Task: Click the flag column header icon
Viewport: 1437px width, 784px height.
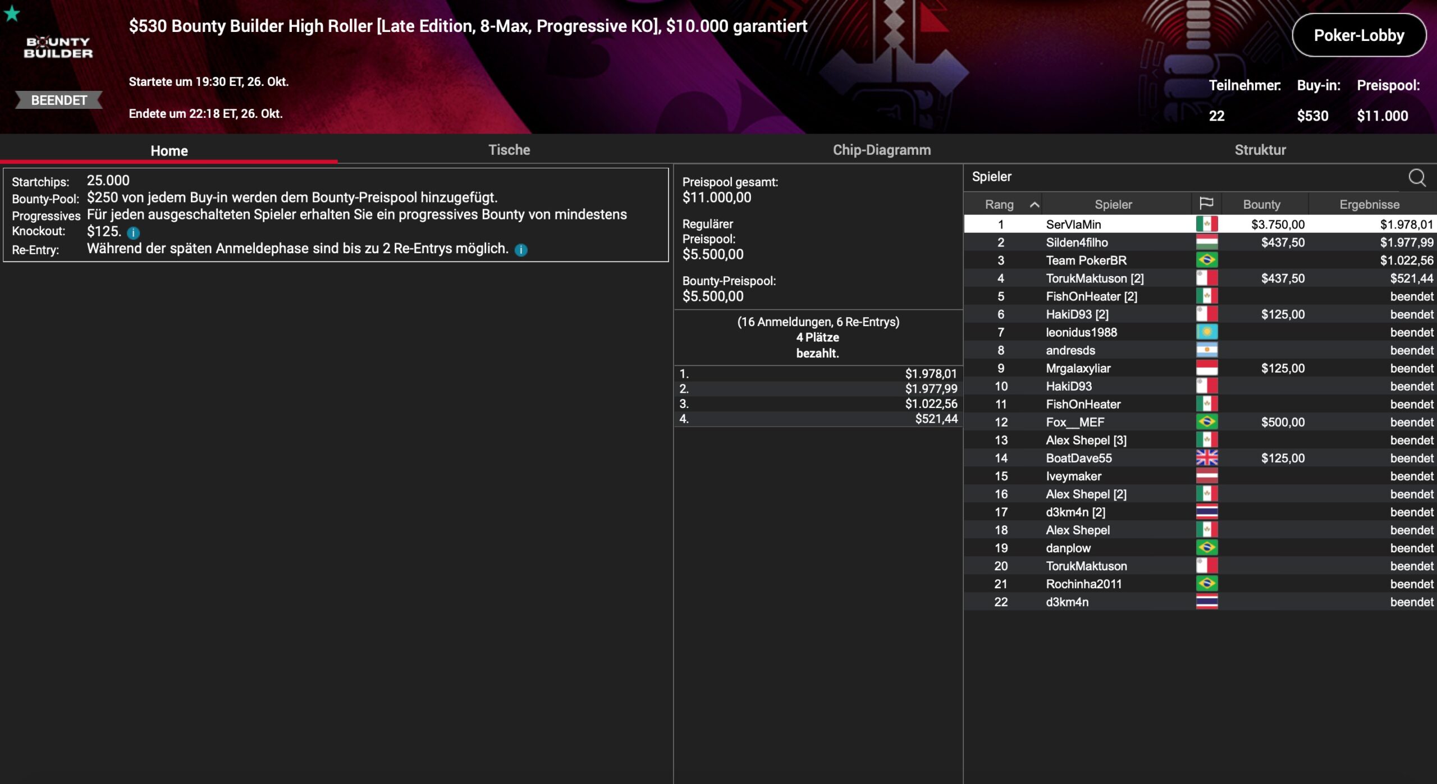Action: tap(1206, 204)
